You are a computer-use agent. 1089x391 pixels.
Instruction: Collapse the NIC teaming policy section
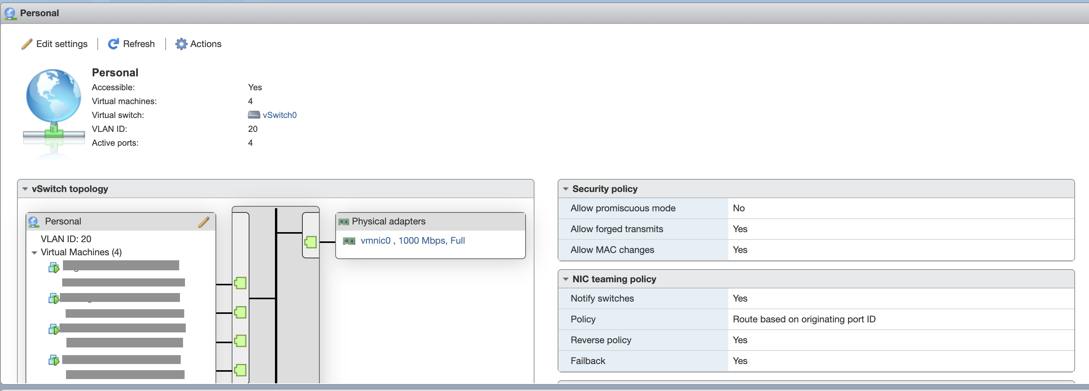566,279
